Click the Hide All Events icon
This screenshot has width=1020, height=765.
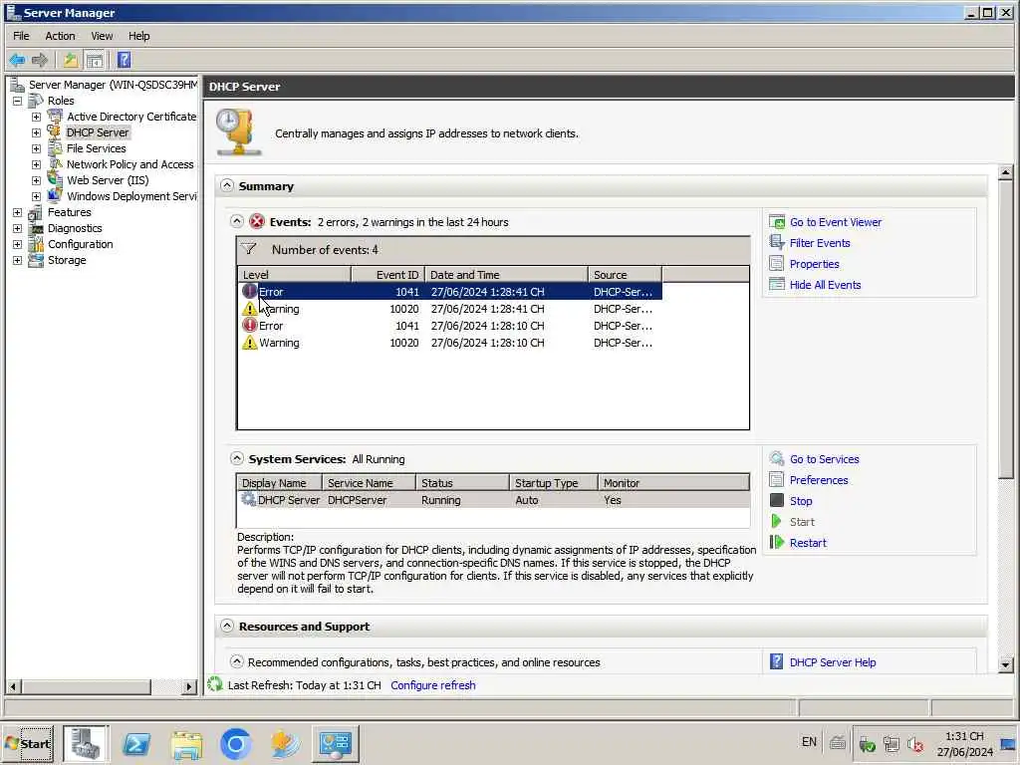click(777, 284)
